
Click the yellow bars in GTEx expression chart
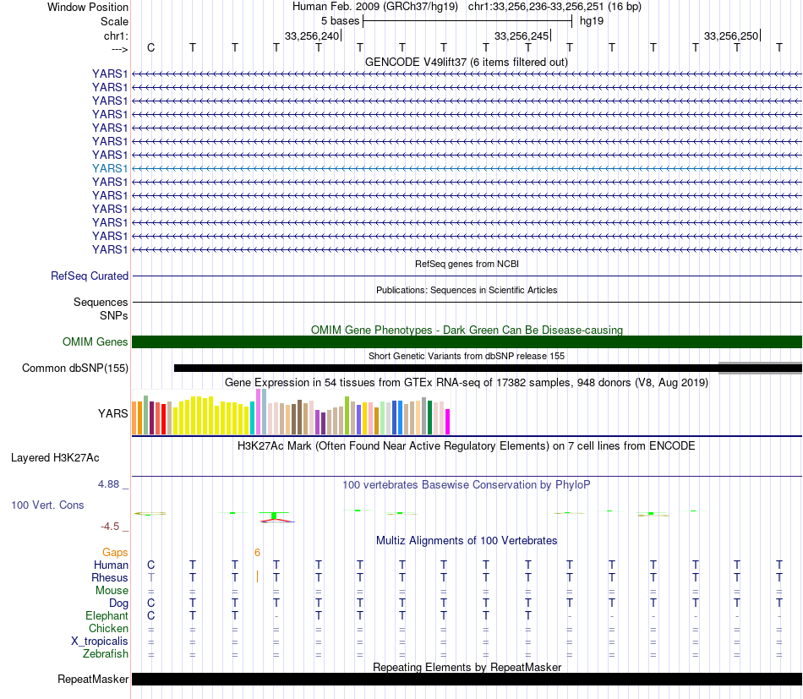(210, 415)
